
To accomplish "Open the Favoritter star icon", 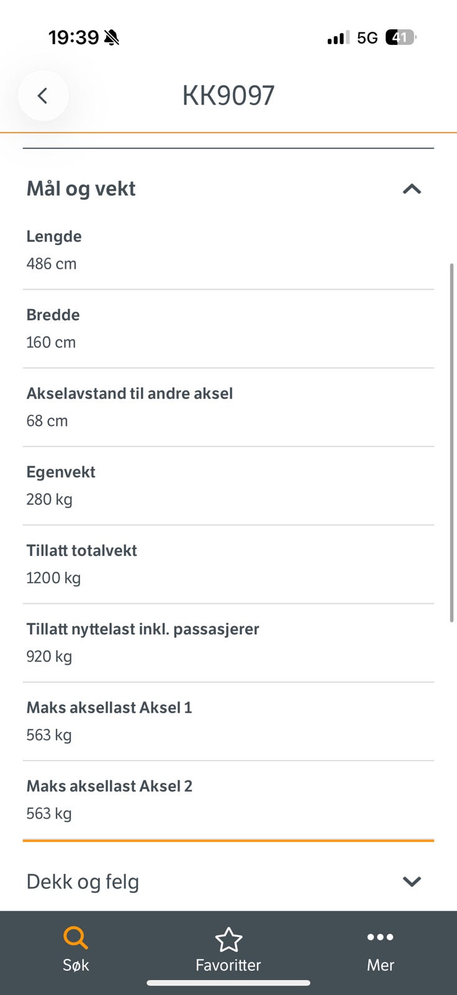I will tap(228, 940).
